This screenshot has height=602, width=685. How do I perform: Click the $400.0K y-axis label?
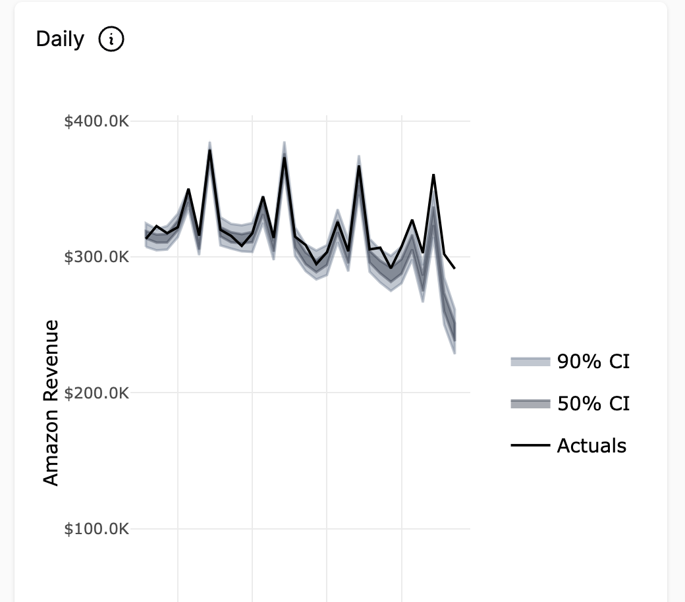tap(97, 121)
